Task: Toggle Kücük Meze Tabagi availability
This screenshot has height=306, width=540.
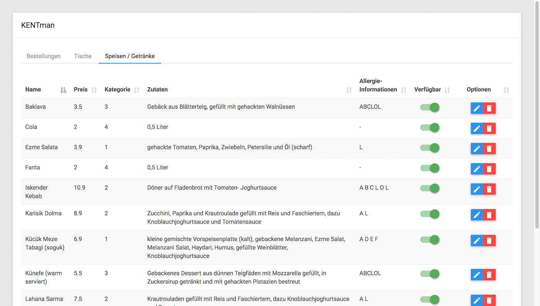Action: [430, 239]
